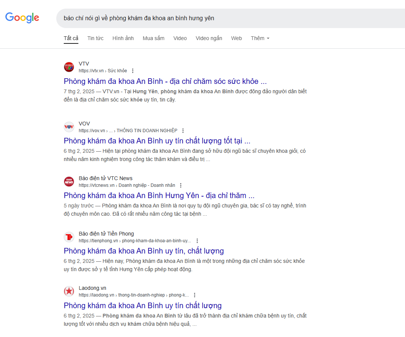Click the VTV site name
The width and height of the screenshot is (405, 337).
(84, 64)
